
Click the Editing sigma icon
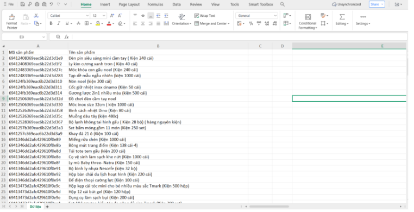(342, 17)
